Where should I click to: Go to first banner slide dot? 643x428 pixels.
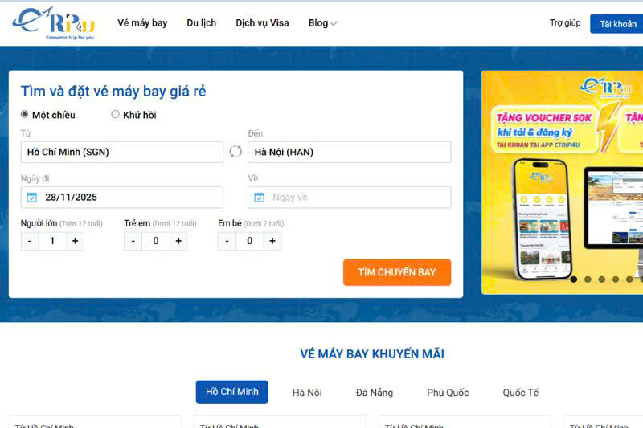[x=574, y=279]
